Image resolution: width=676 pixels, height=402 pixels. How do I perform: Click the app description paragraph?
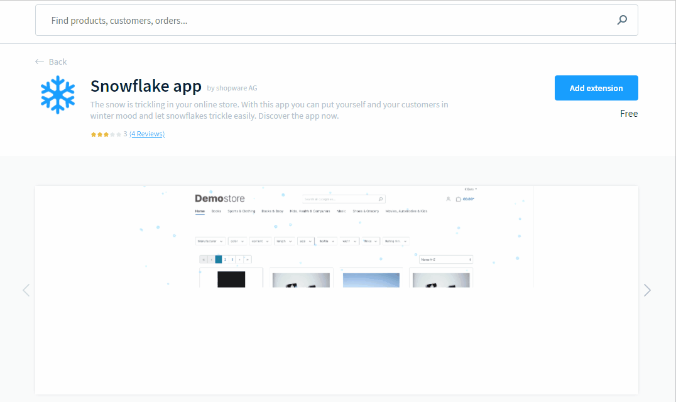coord(269,110)
